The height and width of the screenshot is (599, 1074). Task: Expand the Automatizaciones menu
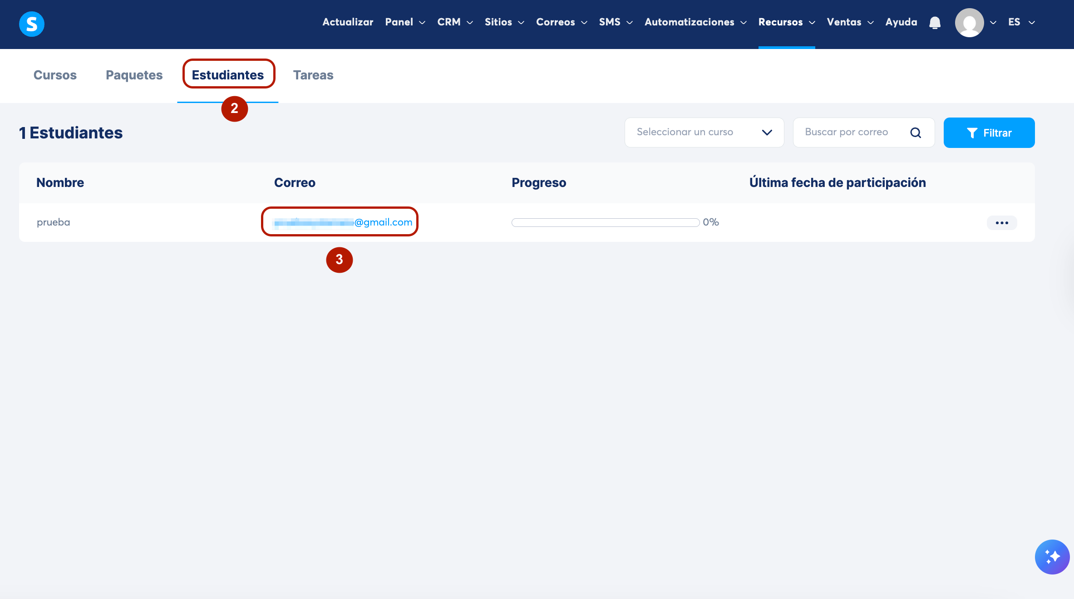695,22
